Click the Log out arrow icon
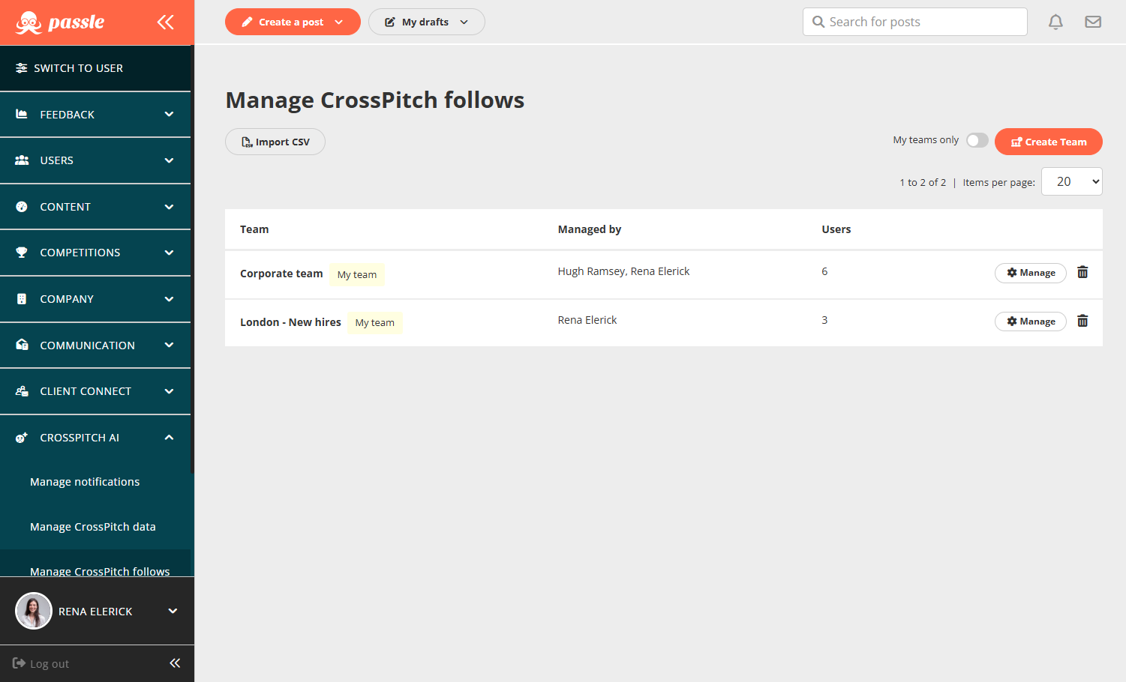This screenshot has width=1126, height=682. pyautogui.click(x=19, y=663)
